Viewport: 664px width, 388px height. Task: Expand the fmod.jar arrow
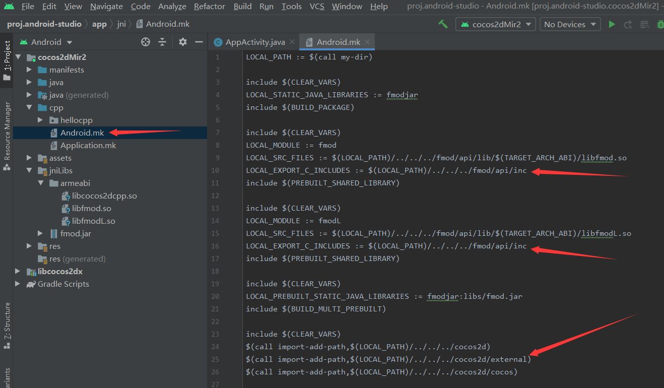coord(41,234)
